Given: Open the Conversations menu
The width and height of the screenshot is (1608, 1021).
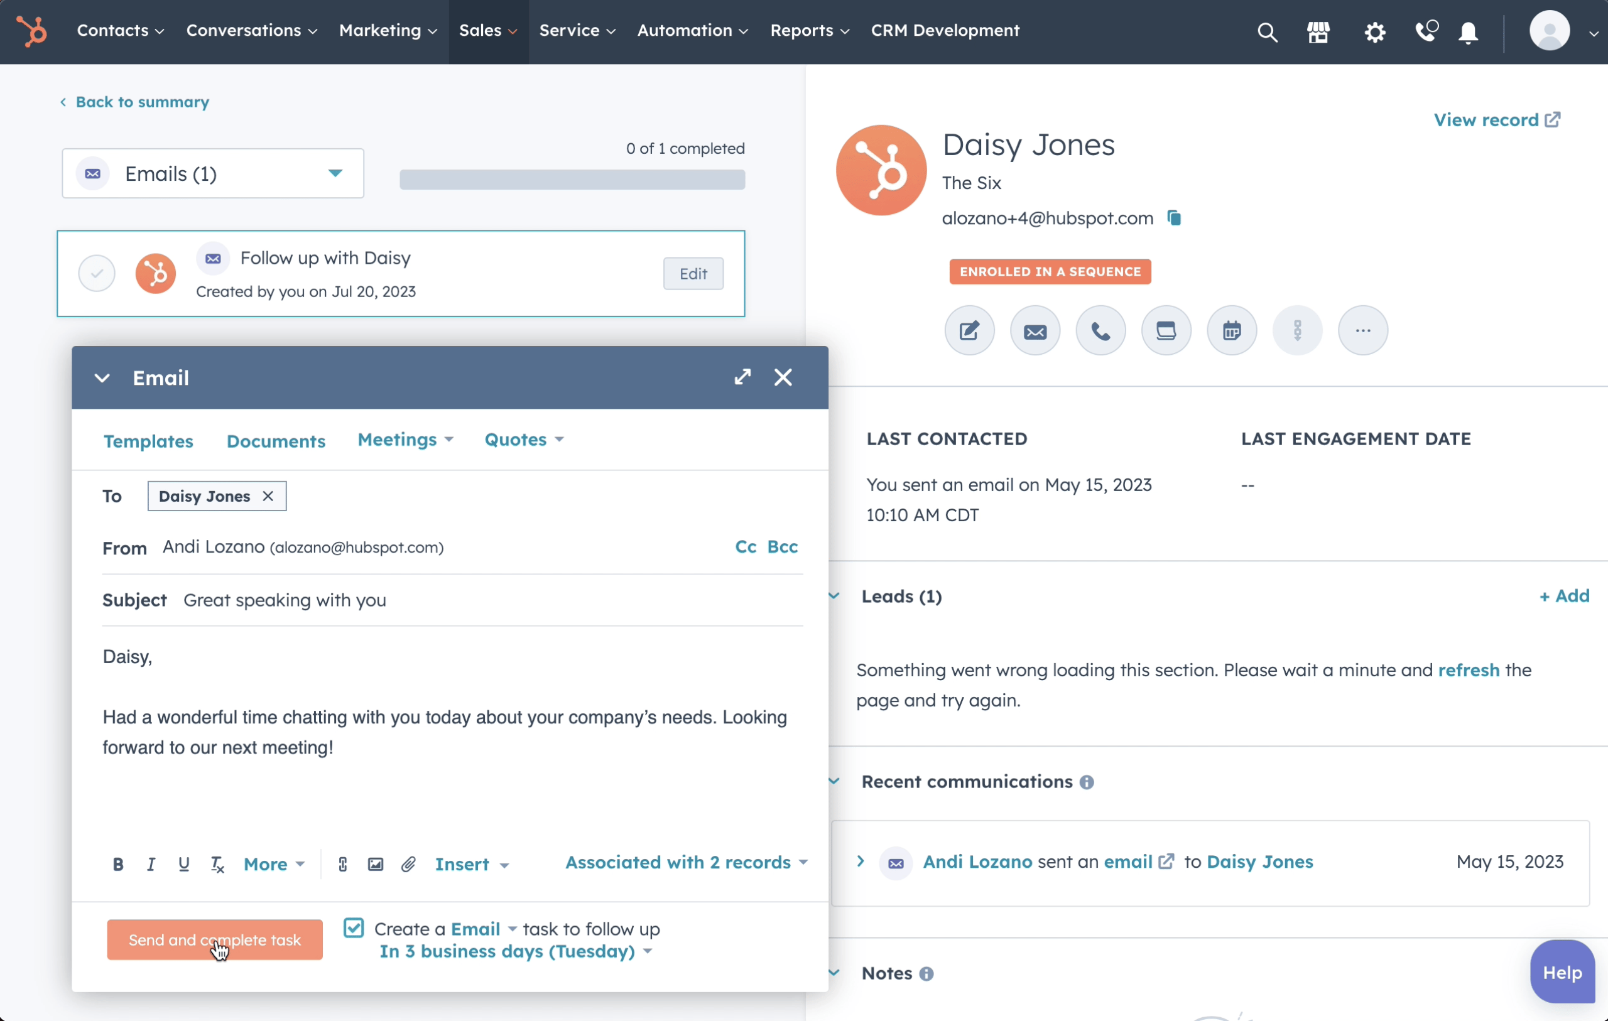Looking at the screenshot, I should 252,31.
